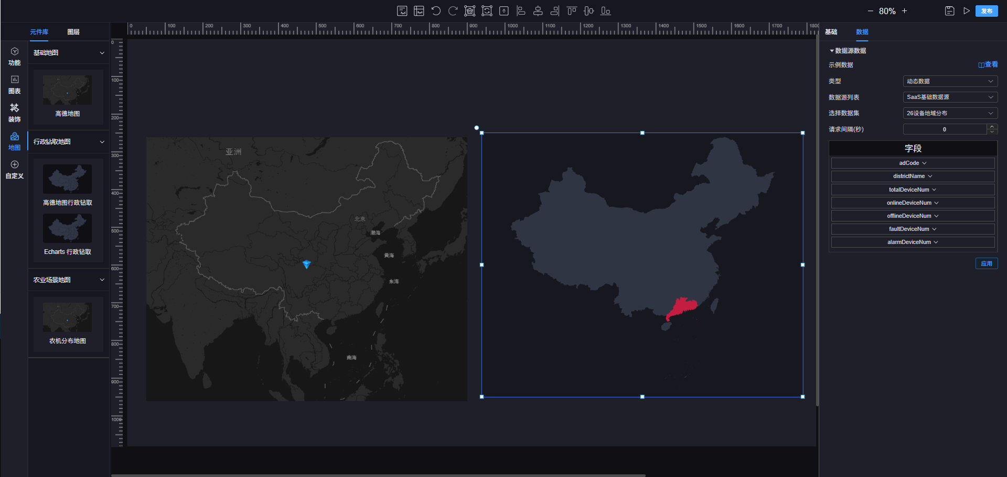Align selected components to the top edge
The image size is (1007, 477).
click(x=572, y=11)
